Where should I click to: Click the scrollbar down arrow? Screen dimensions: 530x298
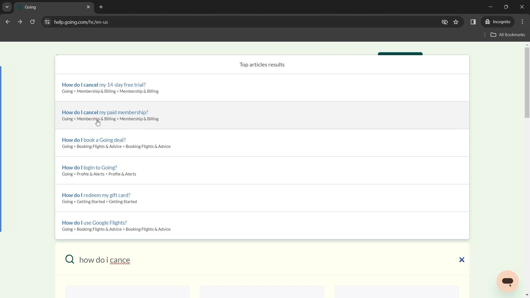[x=527, y=295]
